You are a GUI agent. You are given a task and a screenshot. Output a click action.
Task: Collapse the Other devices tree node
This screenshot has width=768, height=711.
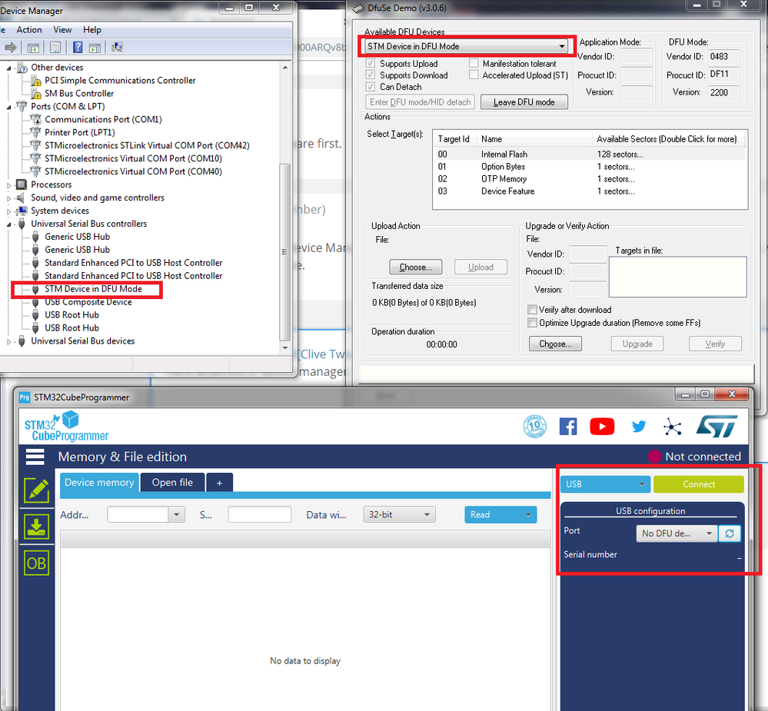pos(8,68)
